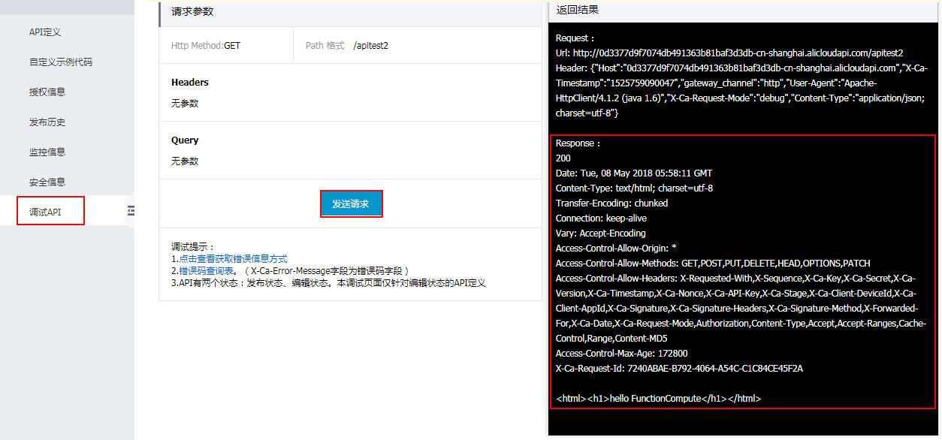Click the 请求参数 section header
This screenshot has height=440, width=942.
click(x=192, y=11)
